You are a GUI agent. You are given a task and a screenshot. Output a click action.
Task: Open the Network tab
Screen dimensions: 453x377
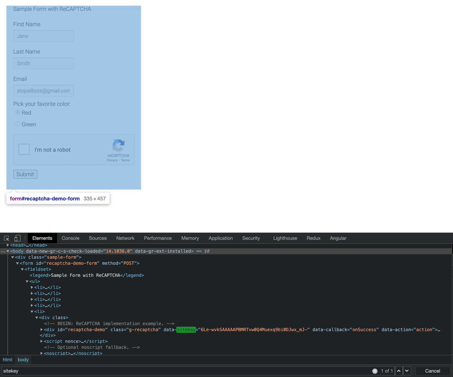125,238
